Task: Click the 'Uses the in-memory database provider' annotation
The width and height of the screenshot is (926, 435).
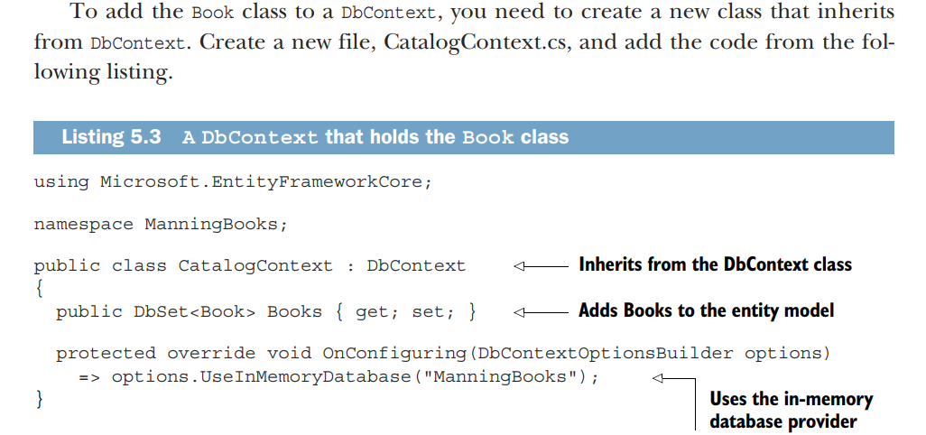Action: pos(791,411)
